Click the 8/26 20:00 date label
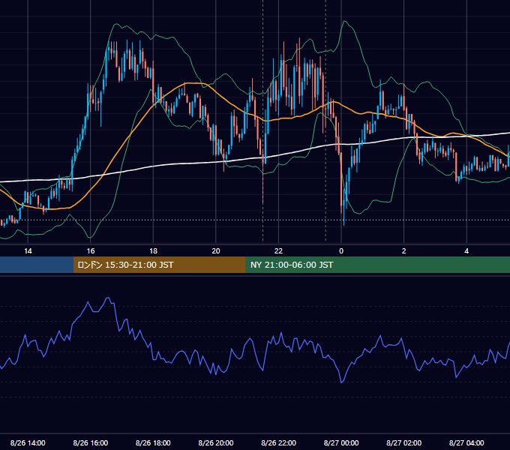510x450 pixels. (x=216, y=442)
